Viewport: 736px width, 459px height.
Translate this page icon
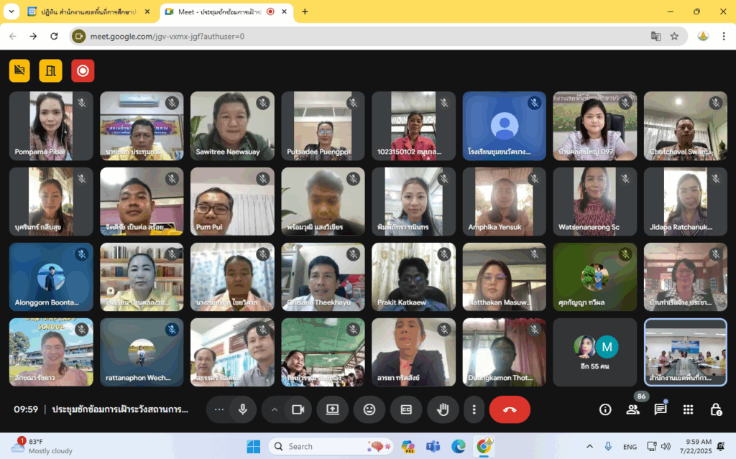(x=655, y=36)
